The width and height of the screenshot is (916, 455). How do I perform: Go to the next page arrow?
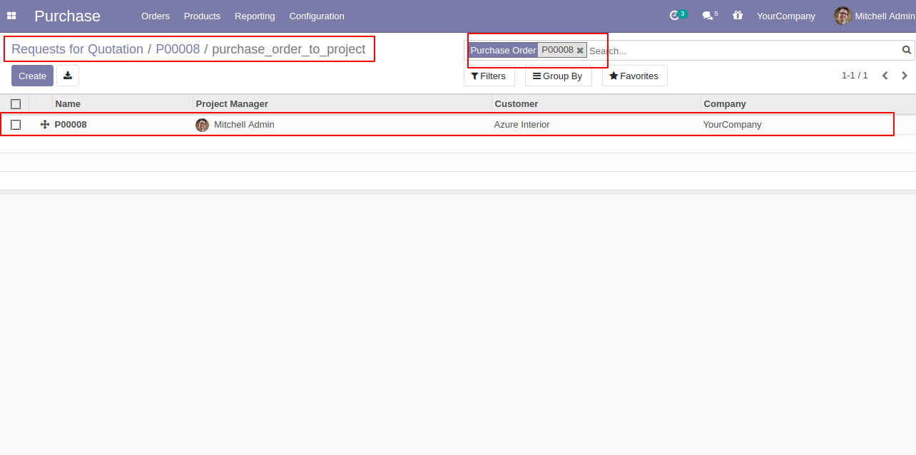pos(905,76)
